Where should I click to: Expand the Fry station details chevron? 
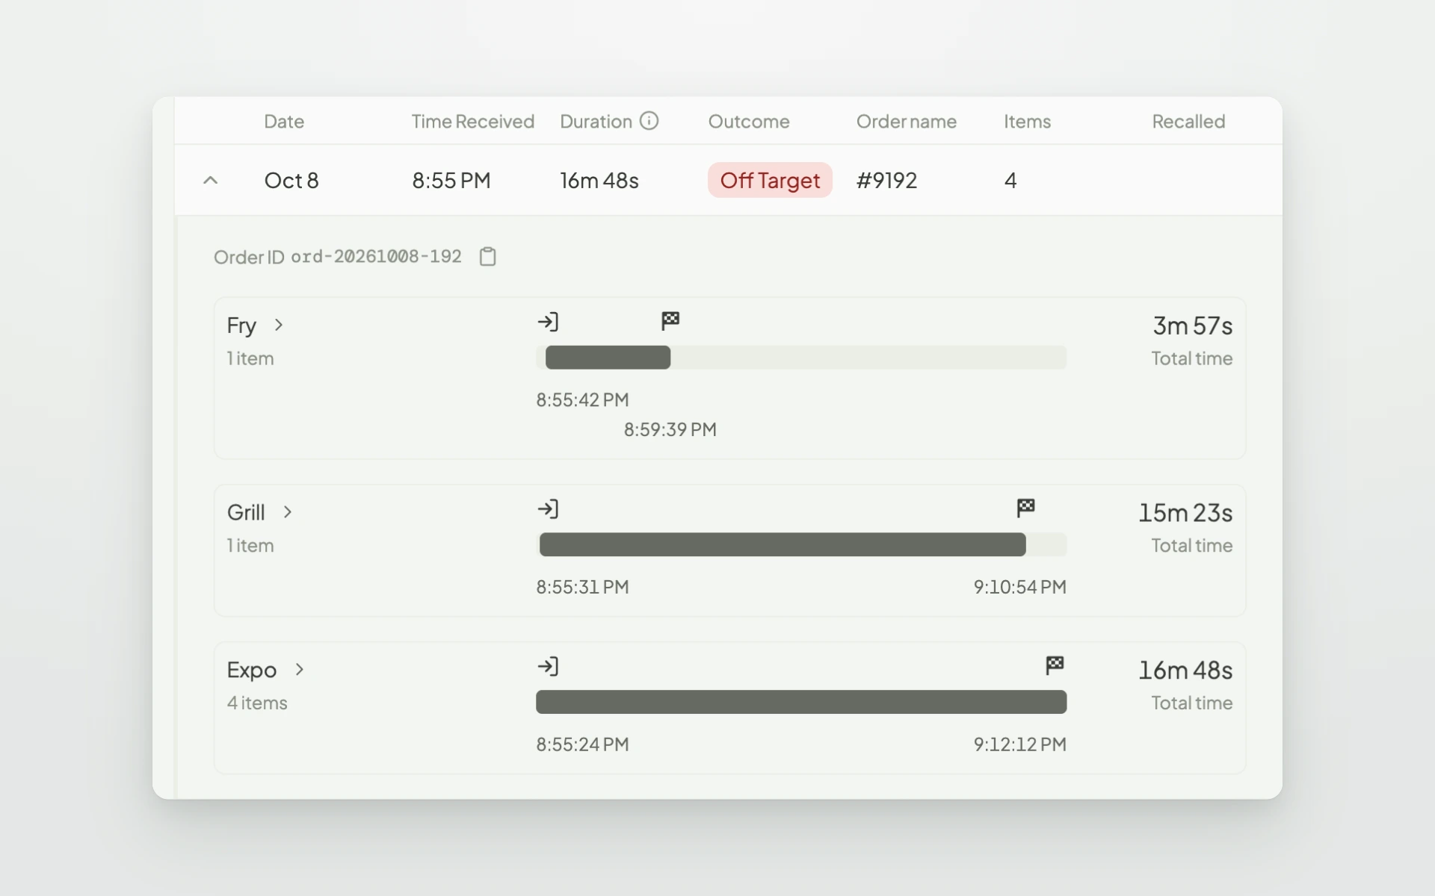pyautogui.click(x=279, y=325)
